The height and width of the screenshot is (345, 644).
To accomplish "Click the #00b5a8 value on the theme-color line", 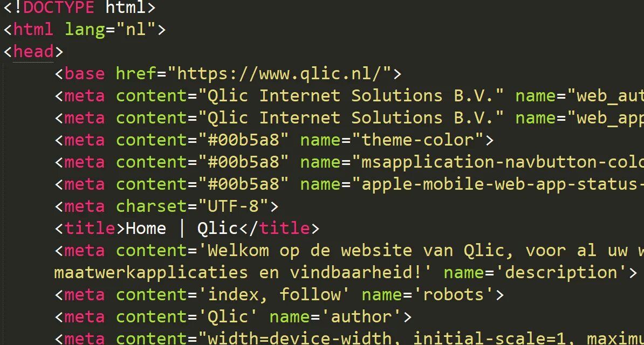I will (x=244, y=141).
